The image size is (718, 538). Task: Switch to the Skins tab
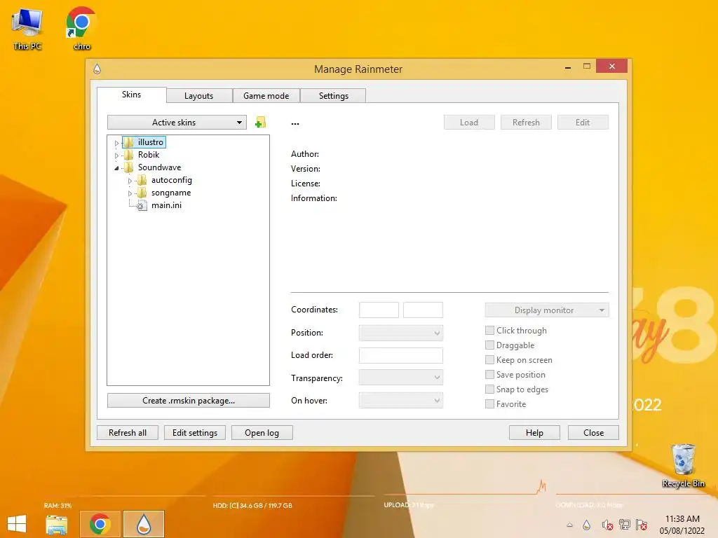(x=131, y=95)
